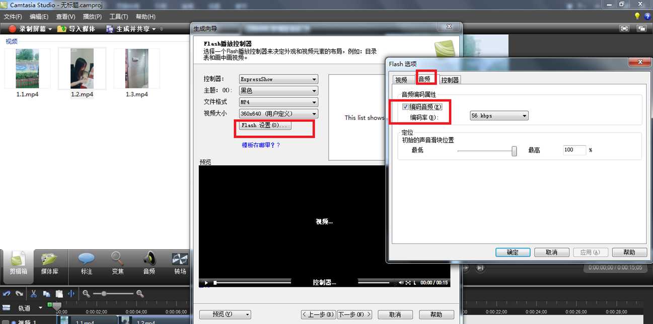Click the undo arrow in timeline toolbar
The image size is (653, 324).
click(x=7, y=294)
